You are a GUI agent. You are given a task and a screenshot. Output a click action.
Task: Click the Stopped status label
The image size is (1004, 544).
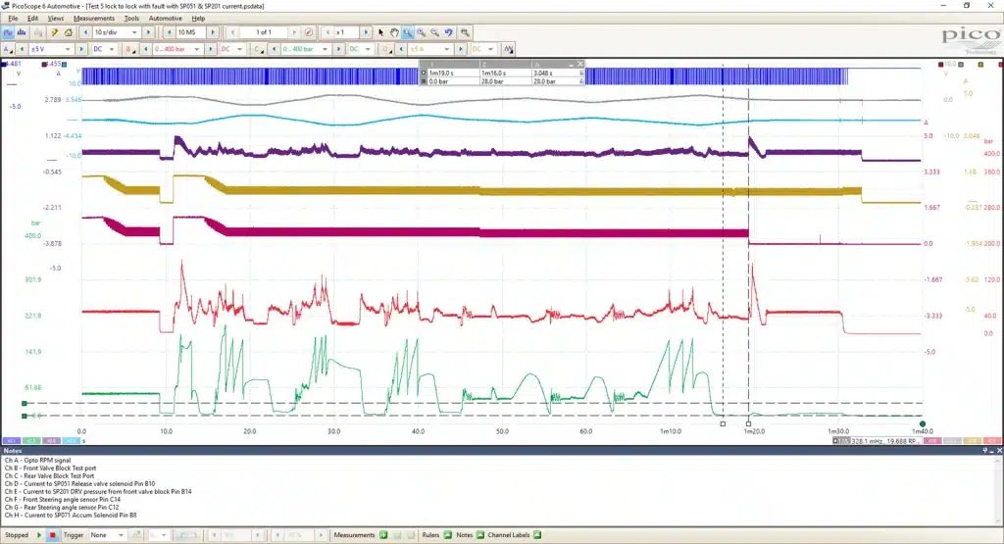pyautogui.click(x=17, y=535)
